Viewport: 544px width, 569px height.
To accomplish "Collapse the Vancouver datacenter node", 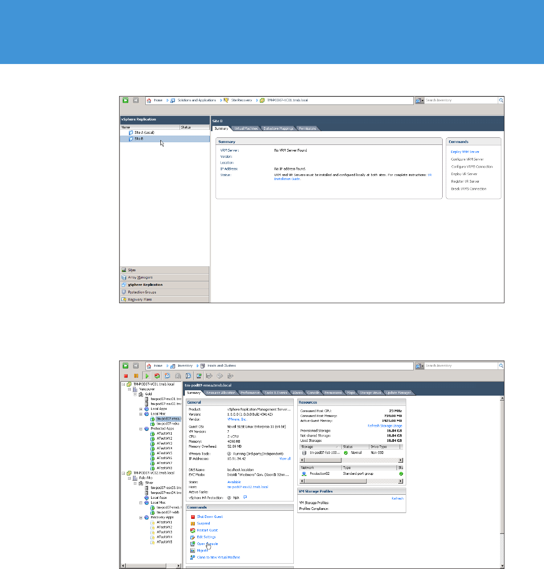I will (x=130, y=389).
